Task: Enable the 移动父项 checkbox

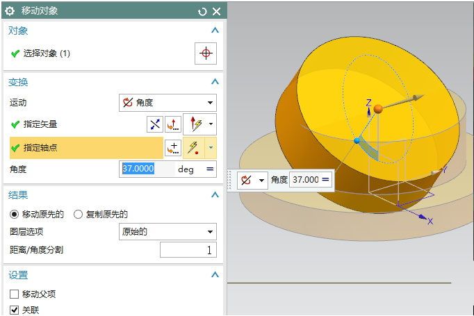Action: click(15, 294)
